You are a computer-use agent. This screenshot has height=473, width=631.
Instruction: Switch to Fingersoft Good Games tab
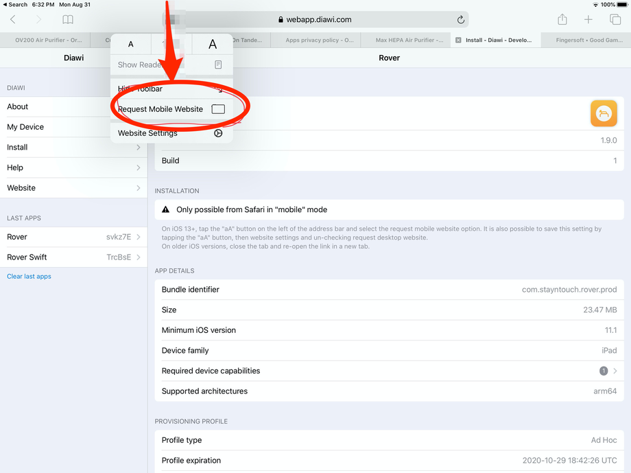(x=586, y=40)
